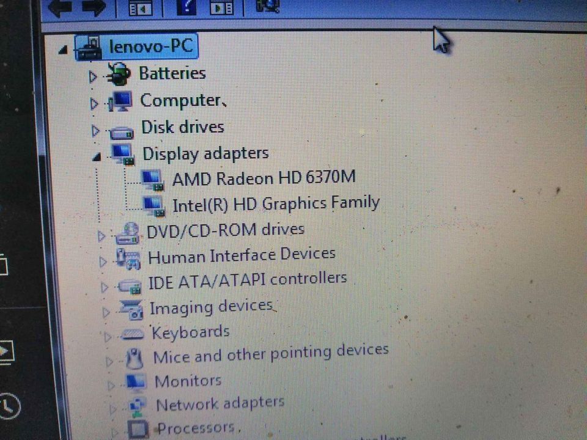587x440 pixels.
Task: Click the Computer category icon
Action: point(120,101)
